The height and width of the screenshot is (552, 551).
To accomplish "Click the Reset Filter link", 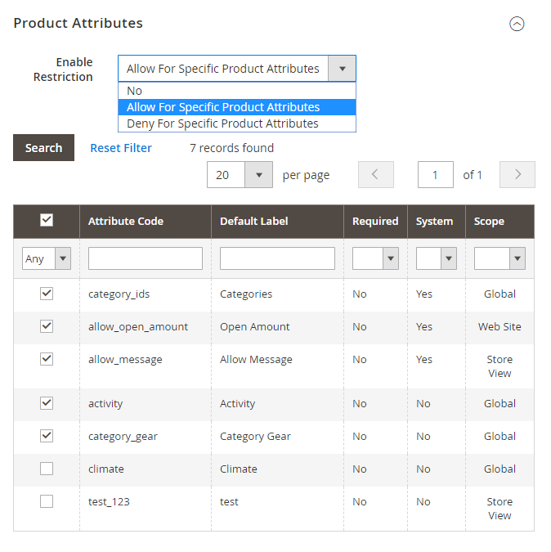I will coord(121,148).
